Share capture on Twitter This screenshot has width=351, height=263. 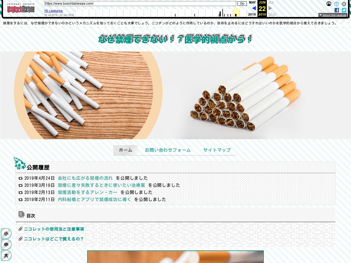click(x=344, y=10)
